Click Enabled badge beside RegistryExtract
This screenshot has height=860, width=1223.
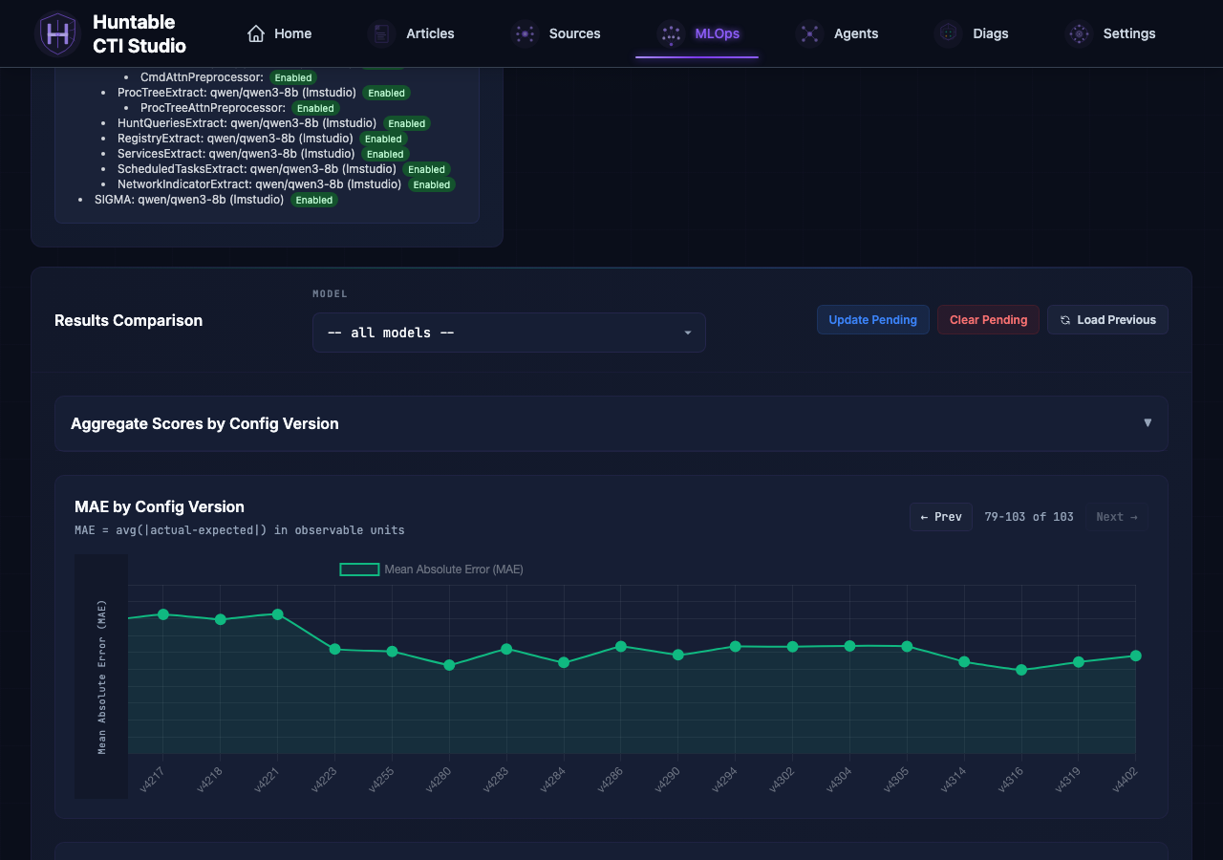383,139
